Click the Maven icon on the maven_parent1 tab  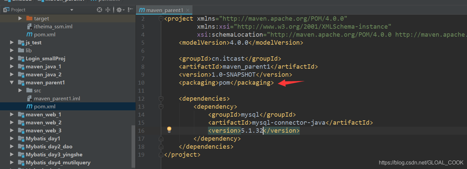[142, 10]
